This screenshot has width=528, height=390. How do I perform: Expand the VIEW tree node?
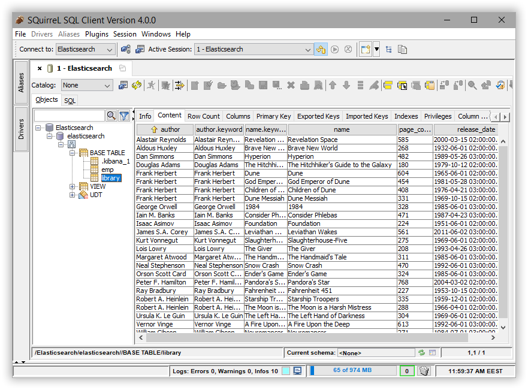(x=73, y=186)
